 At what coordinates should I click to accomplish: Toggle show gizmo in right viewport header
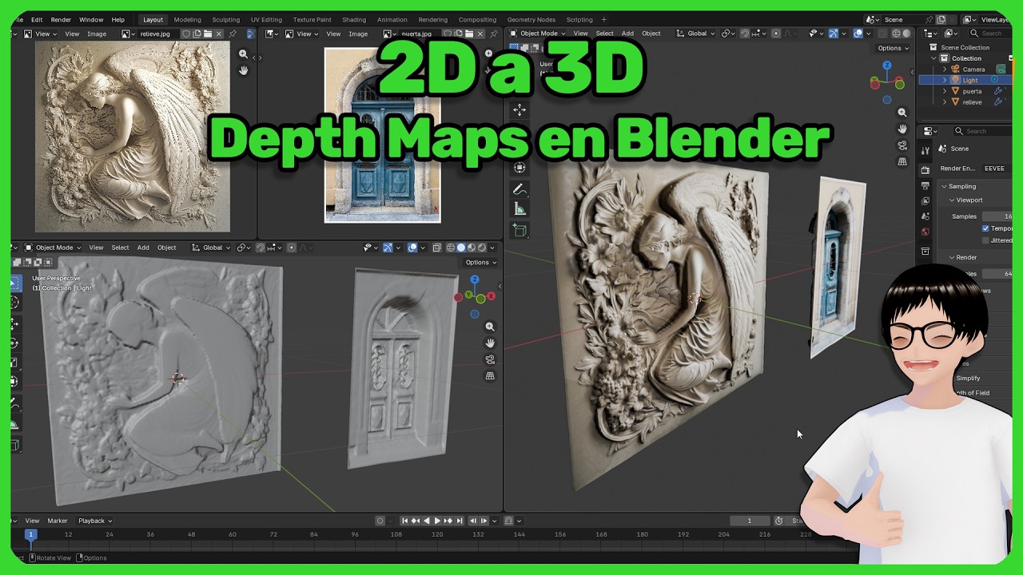(834, 34)
